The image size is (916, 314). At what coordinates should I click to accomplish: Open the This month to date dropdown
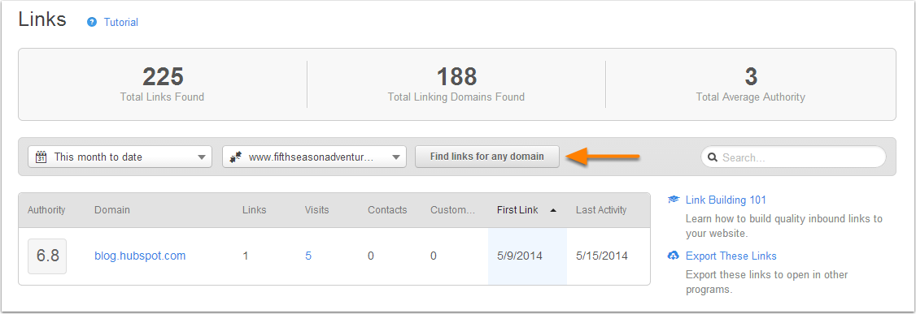point(120,157)
